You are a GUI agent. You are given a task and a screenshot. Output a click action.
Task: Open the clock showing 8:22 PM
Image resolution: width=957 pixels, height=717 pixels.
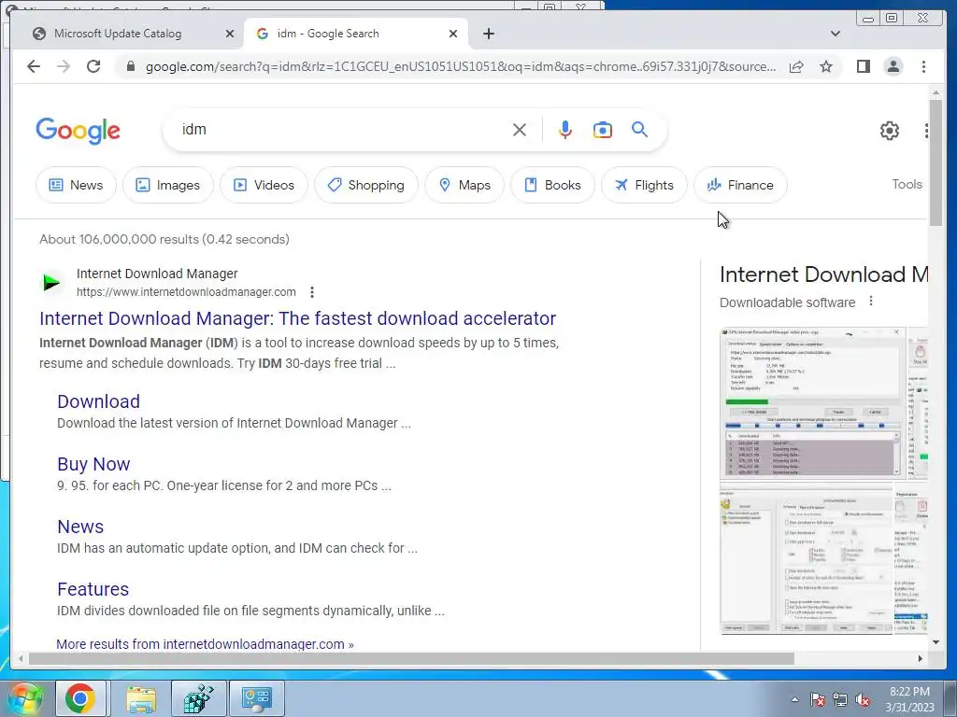[909, 699]
